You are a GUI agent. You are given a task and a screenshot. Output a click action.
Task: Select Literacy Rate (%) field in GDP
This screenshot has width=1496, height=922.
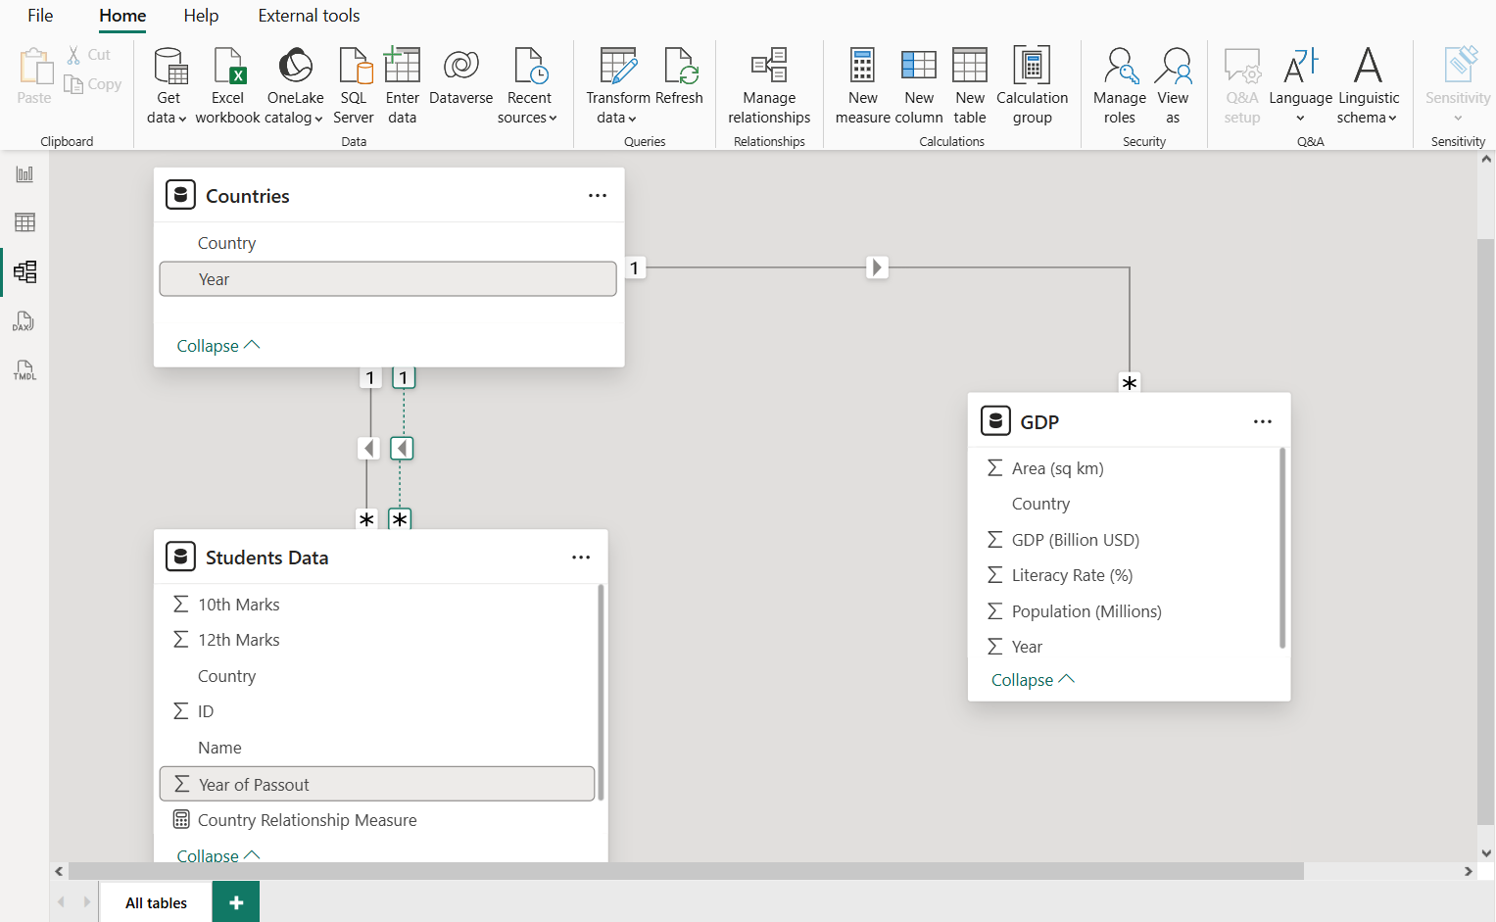[1072, 575]
